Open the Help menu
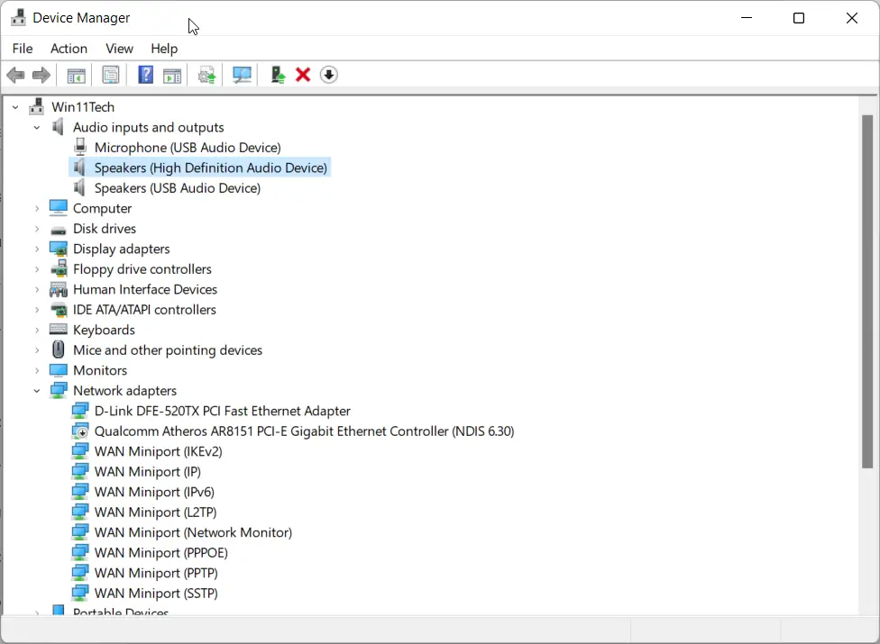Image resolution: width=880 pixels, height=644 pixels. point(164,49)
